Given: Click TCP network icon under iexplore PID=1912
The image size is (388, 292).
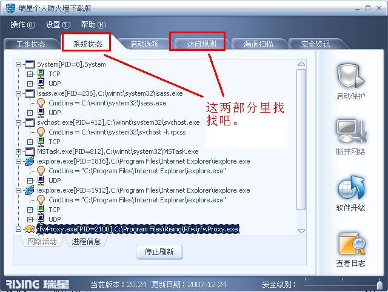Looking at the screenshot, I should (x=41, y=210).
